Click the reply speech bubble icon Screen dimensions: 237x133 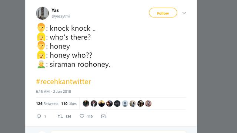39,116
